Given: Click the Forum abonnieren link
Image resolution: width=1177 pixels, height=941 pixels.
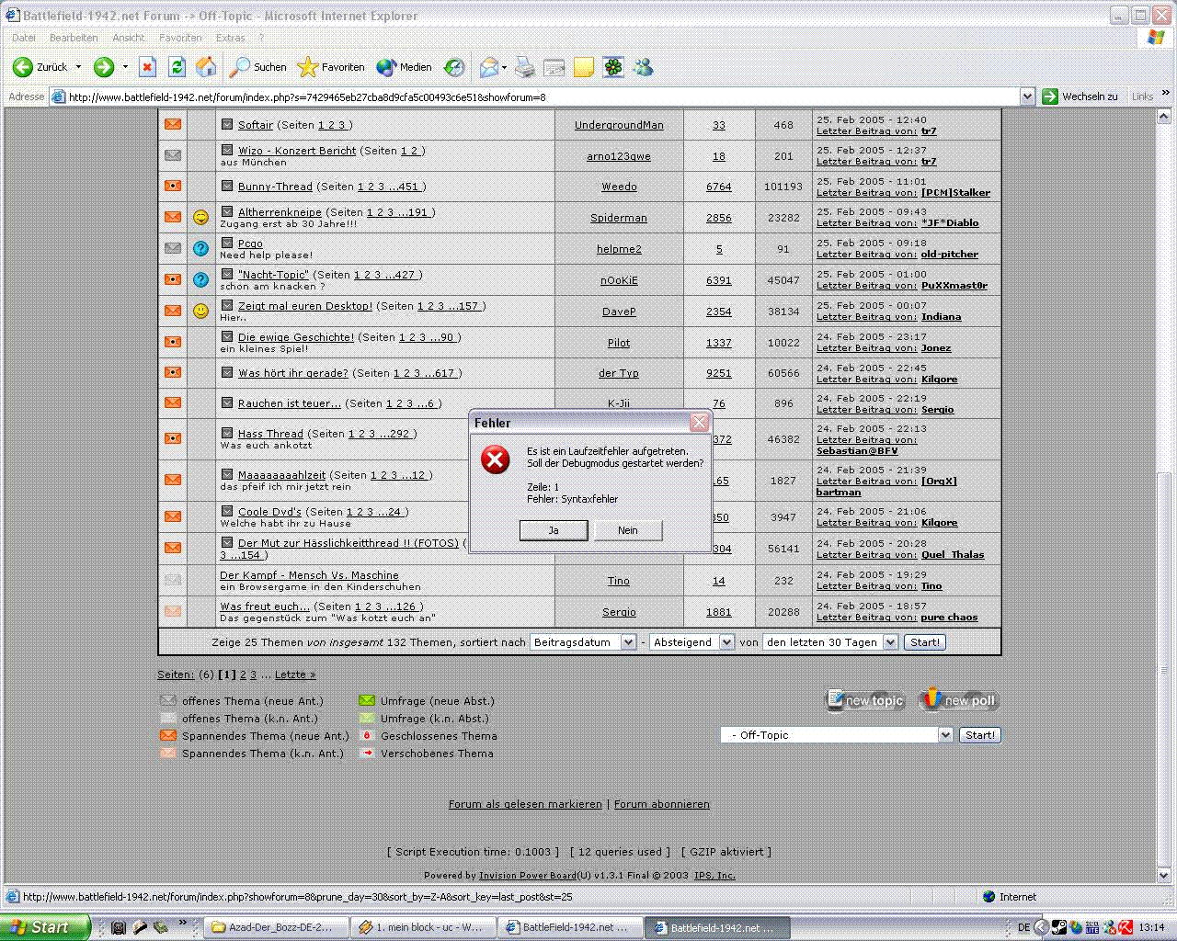Looking at the screenshot, I should (662, 804).
